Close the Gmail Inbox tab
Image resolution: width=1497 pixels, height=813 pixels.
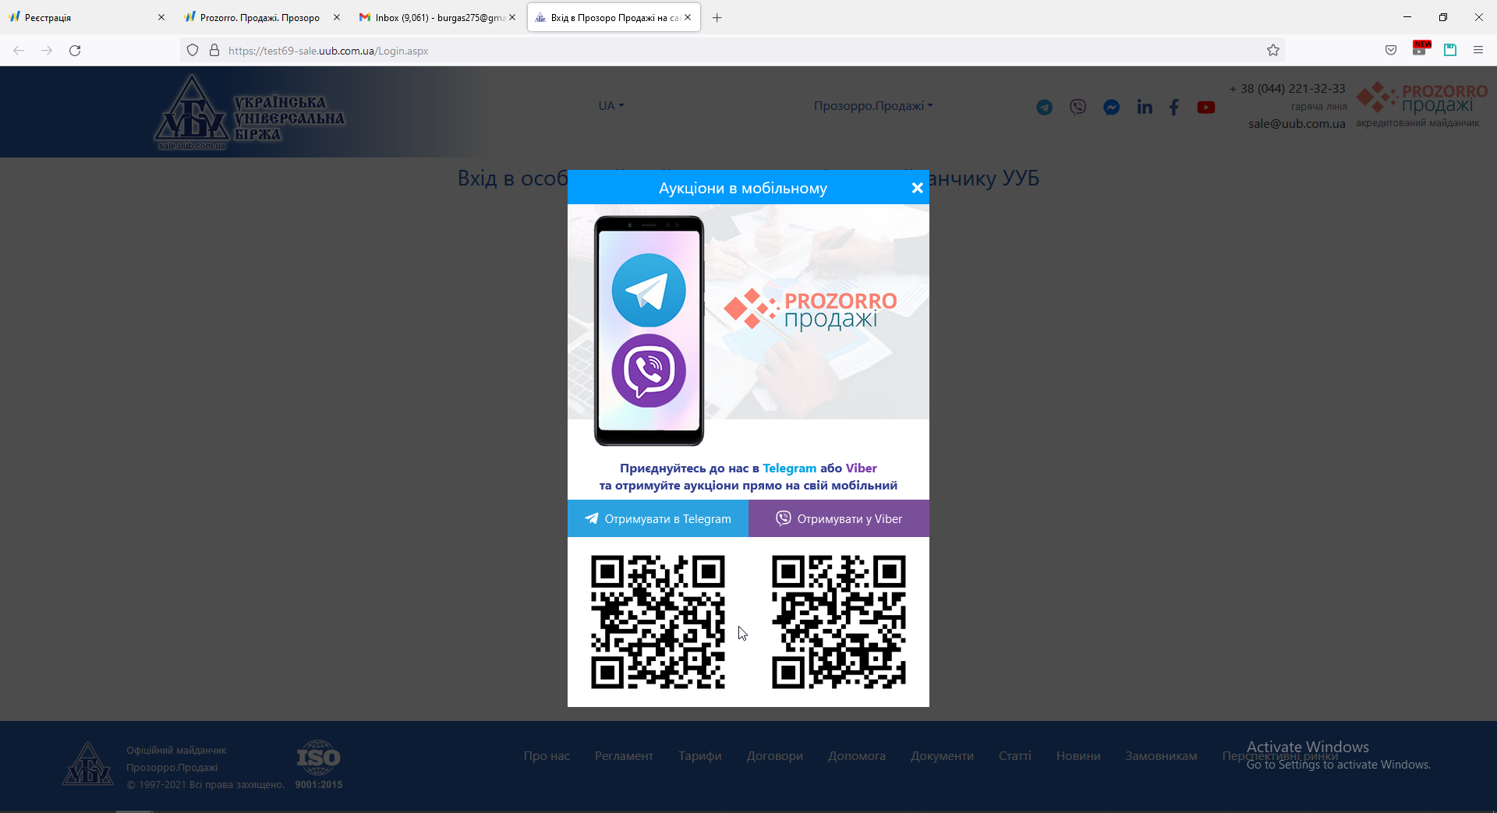512,17
